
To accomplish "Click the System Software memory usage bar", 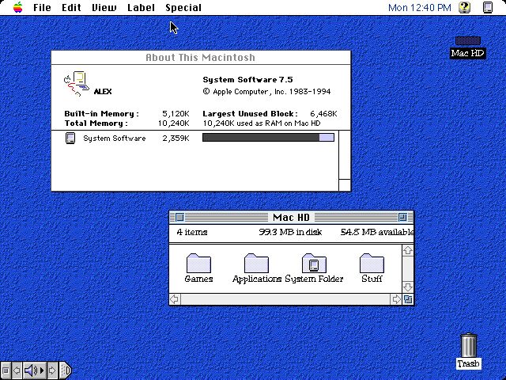I will click(x=268, y=138).
